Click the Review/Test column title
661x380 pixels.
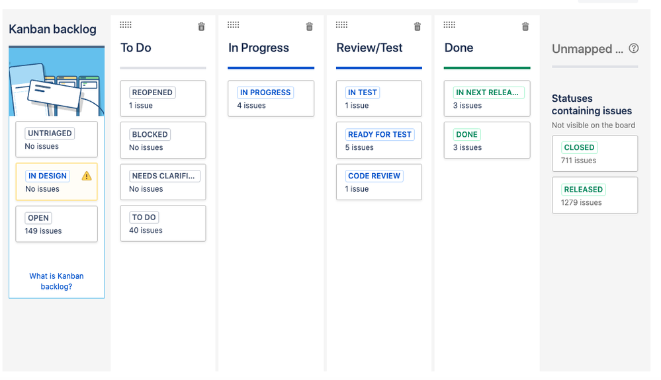point(369,48)
